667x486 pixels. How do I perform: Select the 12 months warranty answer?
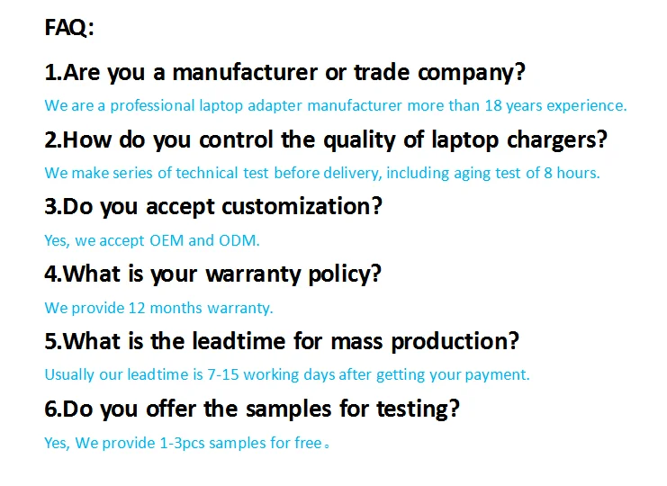click(x=158, y=308)
